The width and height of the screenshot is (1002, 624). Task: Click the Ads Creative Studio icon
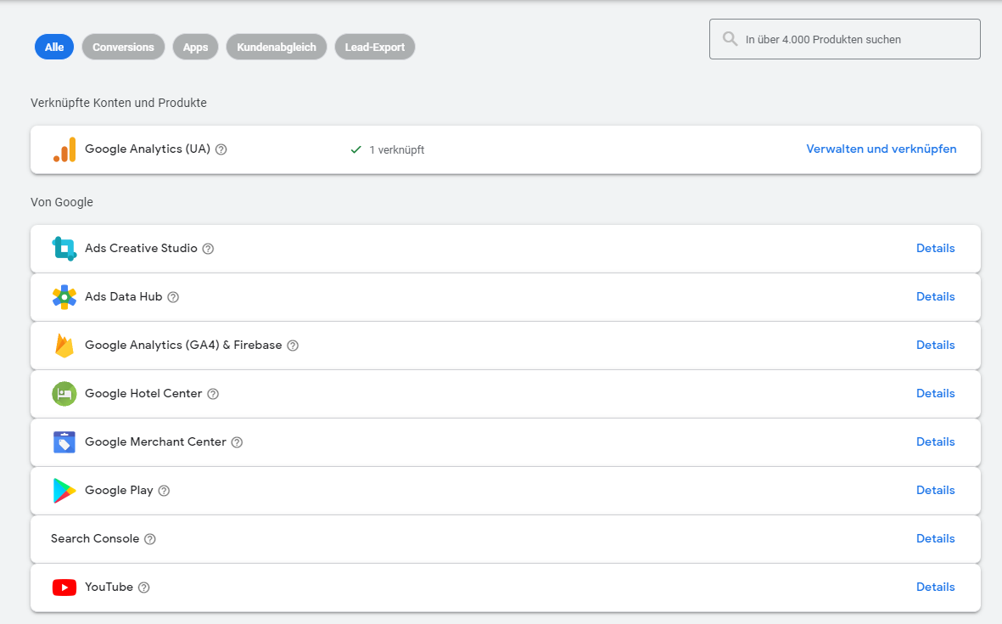click(64, 249)
